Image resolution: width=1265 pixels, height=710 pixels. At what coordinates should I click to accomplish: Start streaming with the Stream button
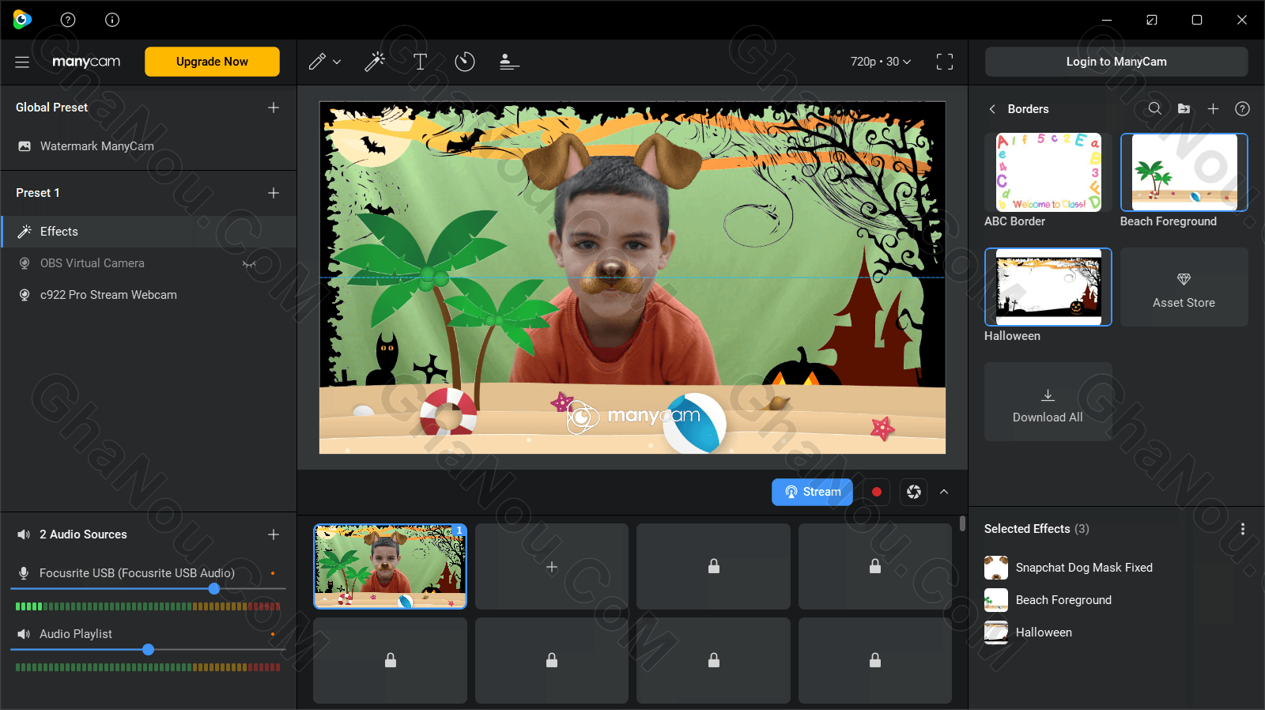[812, 492]
